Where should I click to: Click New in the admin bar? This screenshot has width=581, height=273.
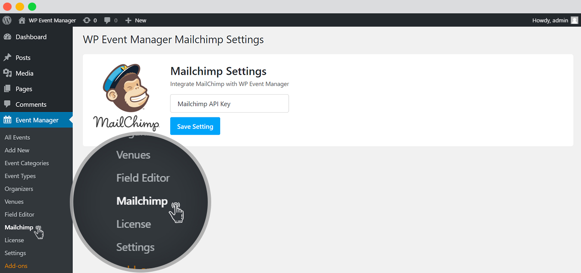click(141, 20)
